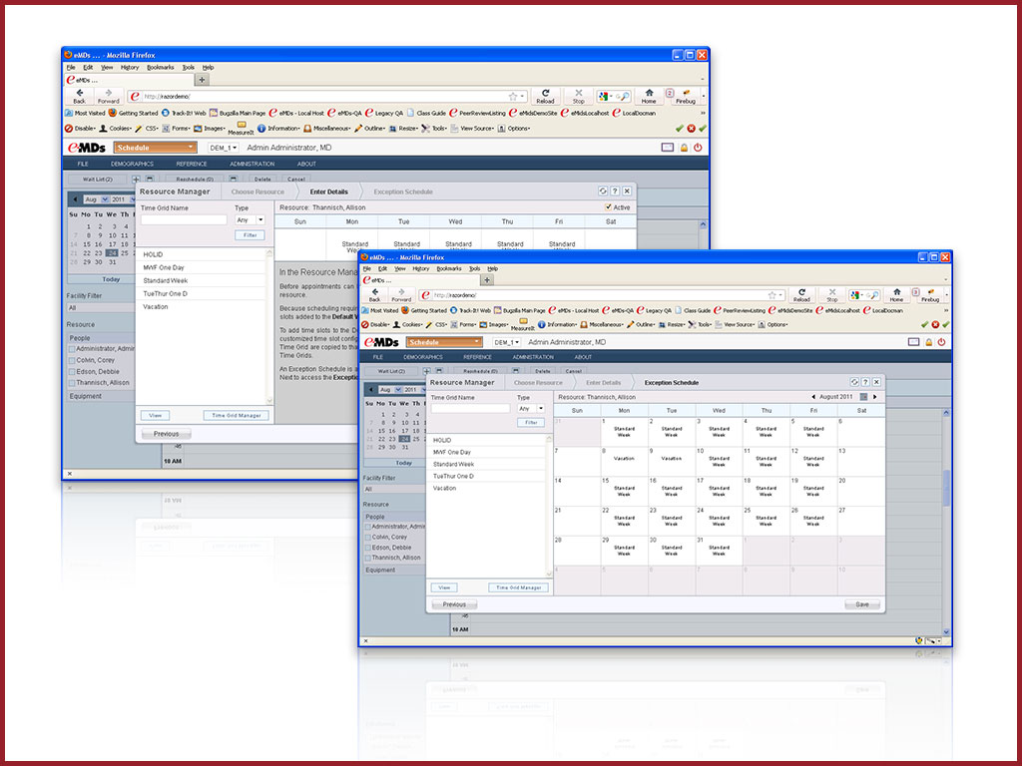Go to next month arrow beside August 2011

click(x=874, y=397)
